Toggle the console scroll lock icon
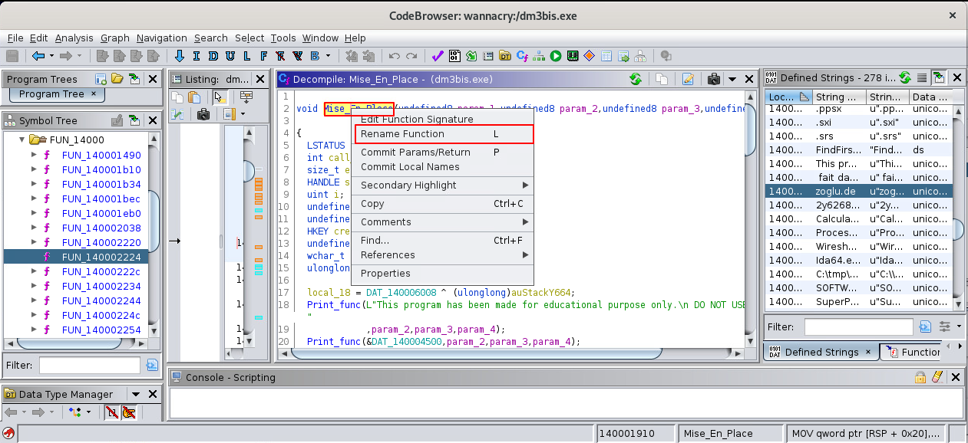 [920, 377]
